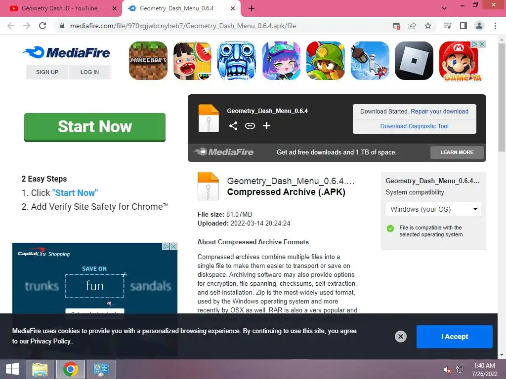Click the AdChoices icon on top banner

point(474,44)
